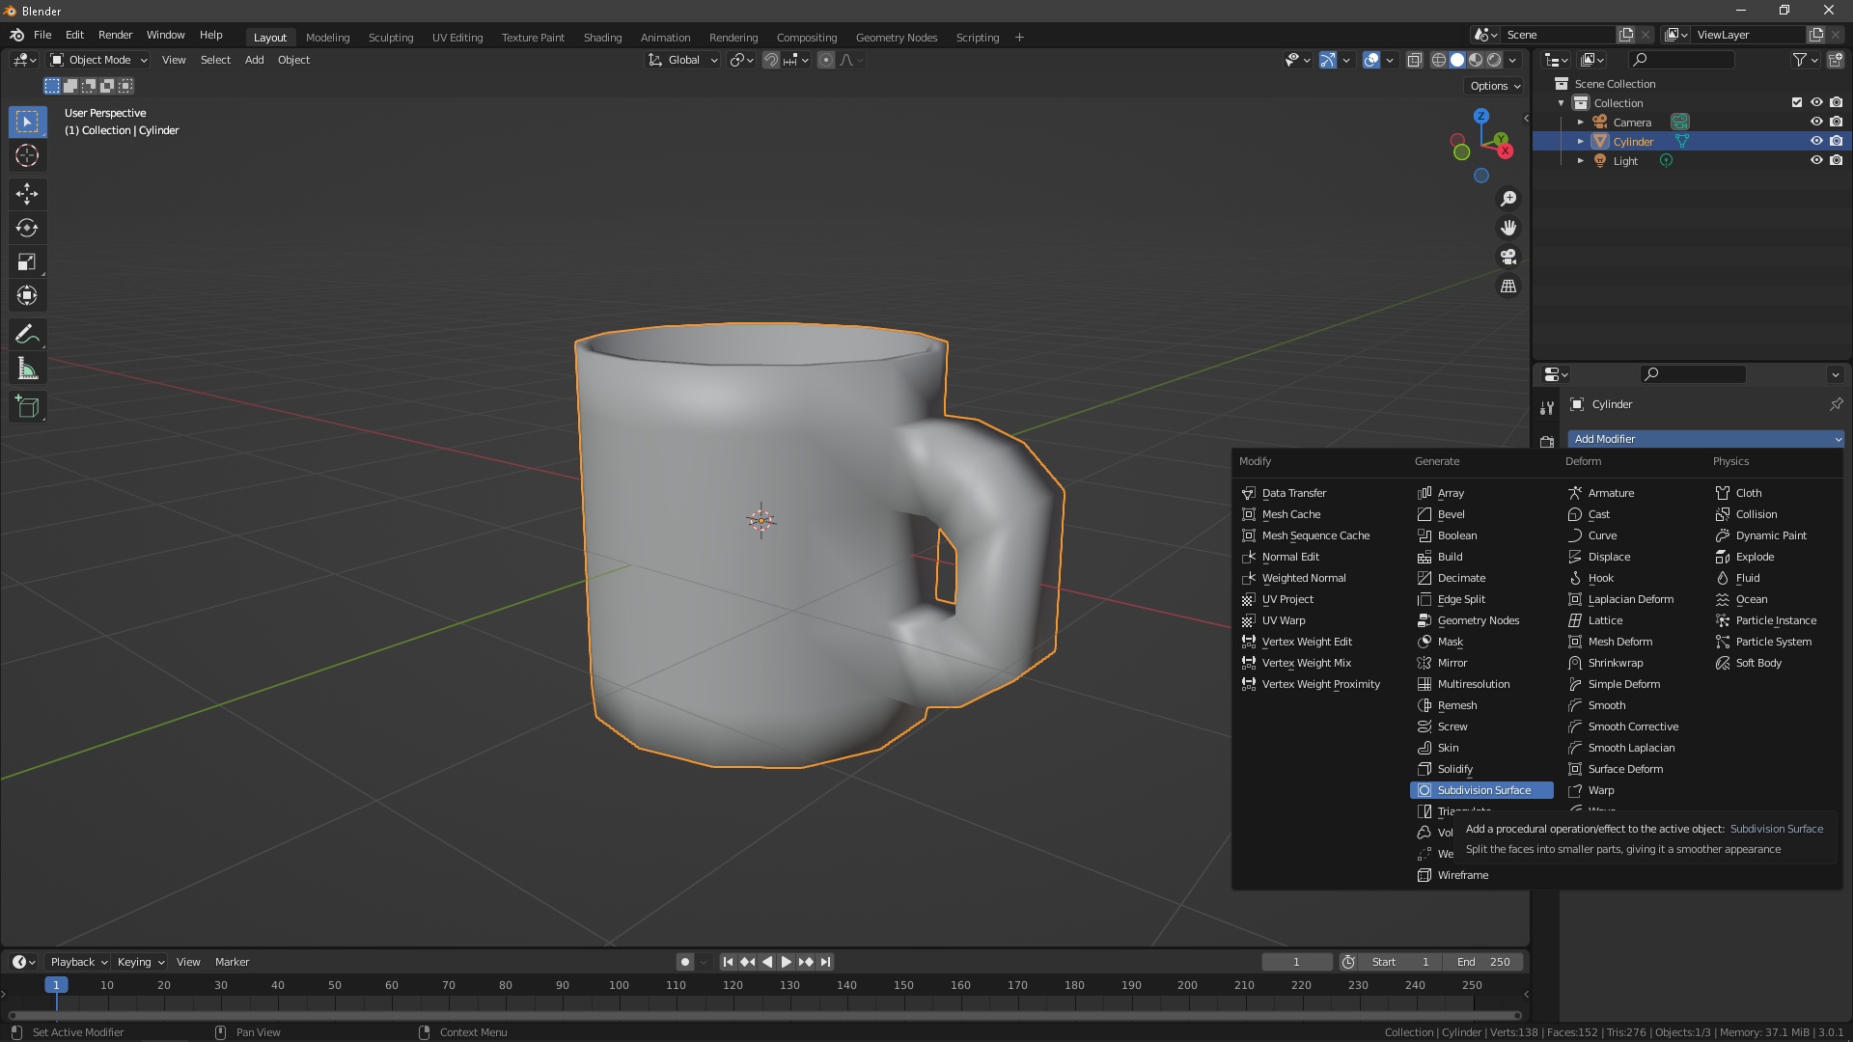
Task: Click the Add Modifier button
Action: click(1705, 439)
